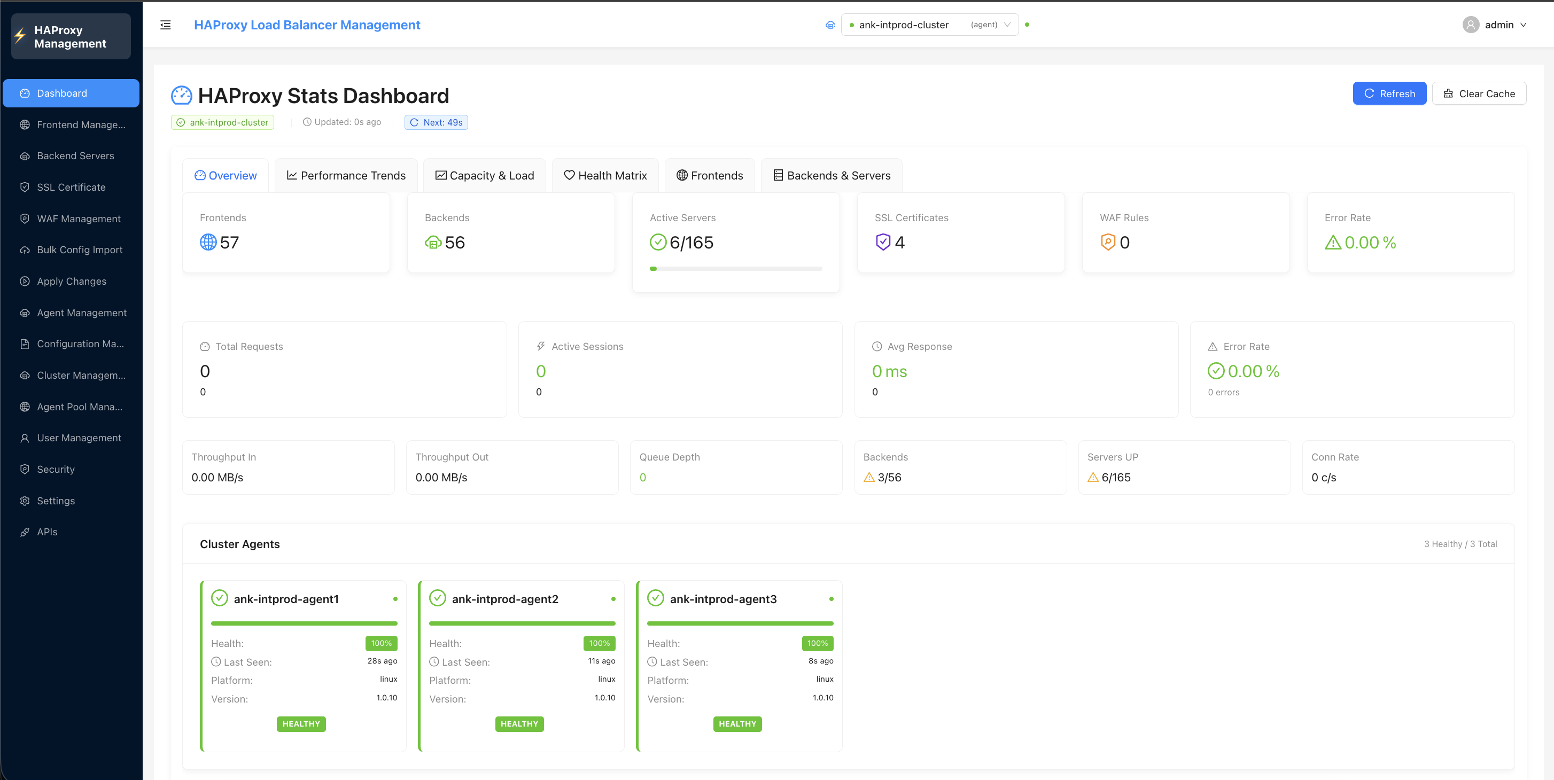Open Bulk Config Import
The width and height of the screenshot is (1554, 780).
71,249
